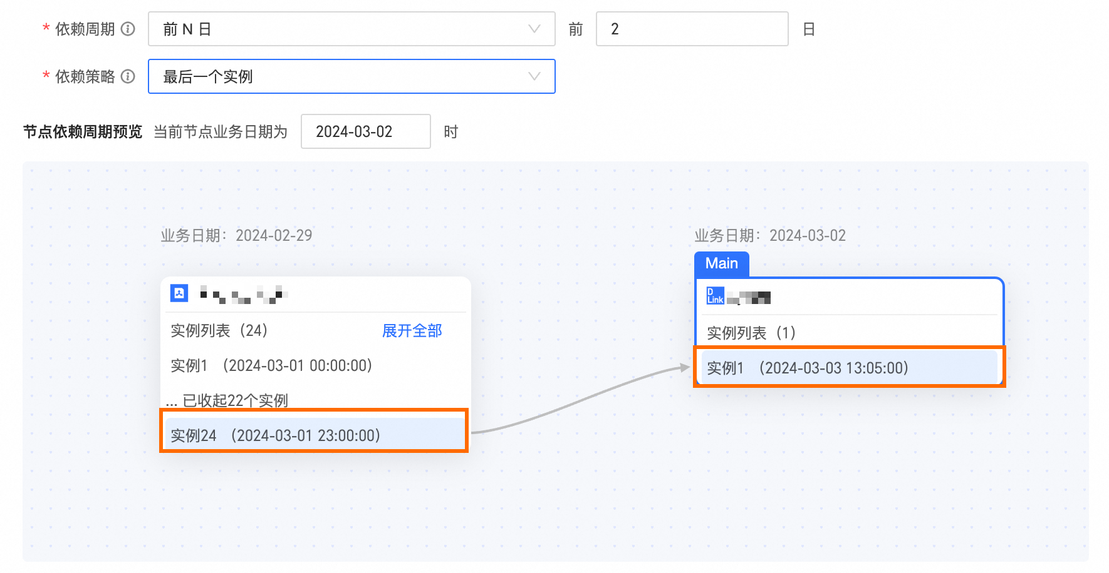Image resolution: width=1109 pixels, height=573 pixels.
Task: Click the blue node icon in the 2024-02-29 card
Action: coord(179,293)
